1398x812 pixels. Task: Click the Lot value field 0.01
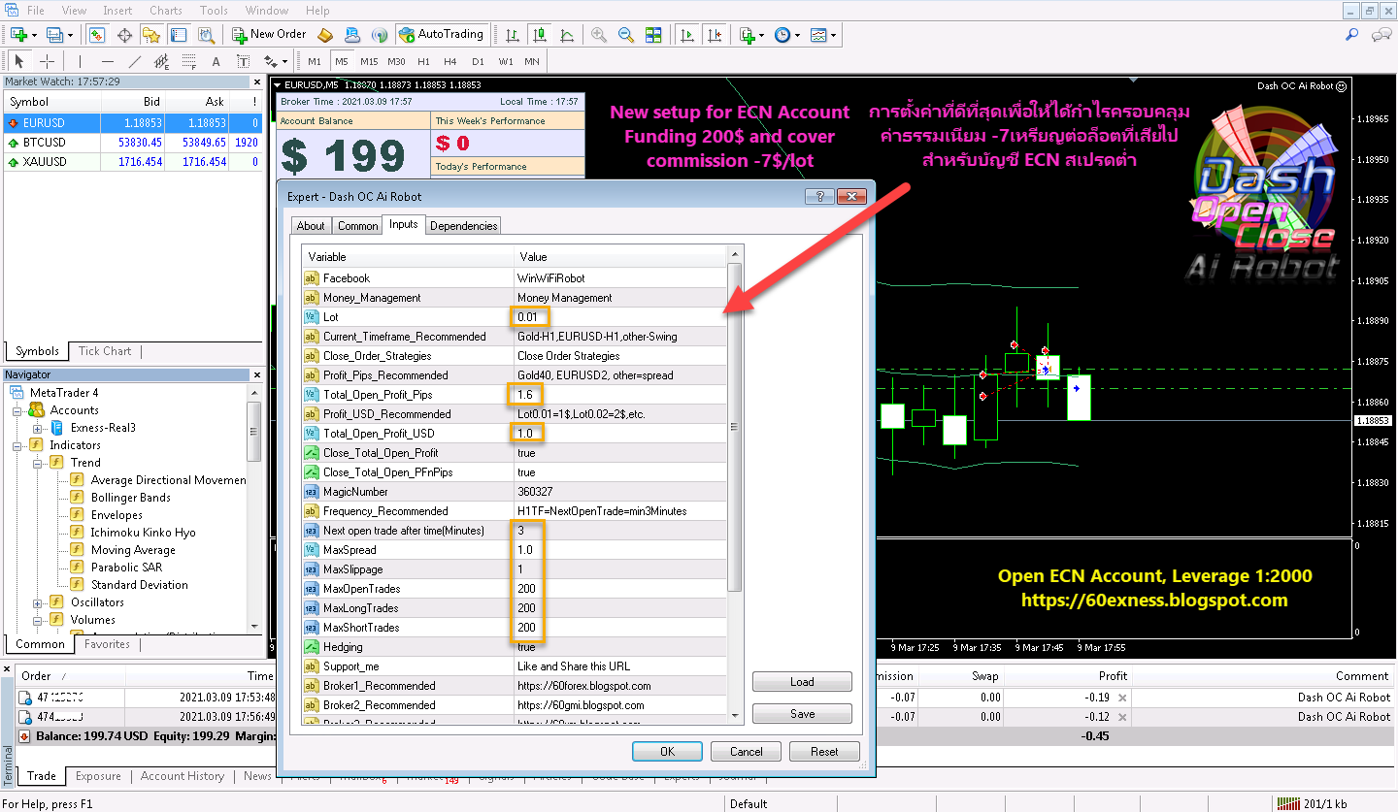tap(619, 317)
